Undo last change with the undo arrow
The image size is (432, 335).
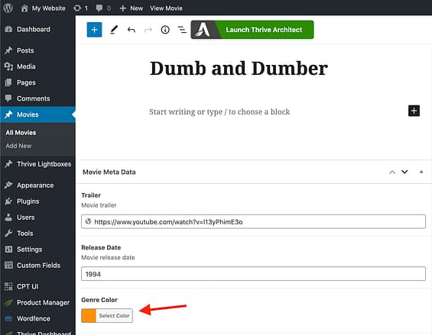[x=132, y=30]
